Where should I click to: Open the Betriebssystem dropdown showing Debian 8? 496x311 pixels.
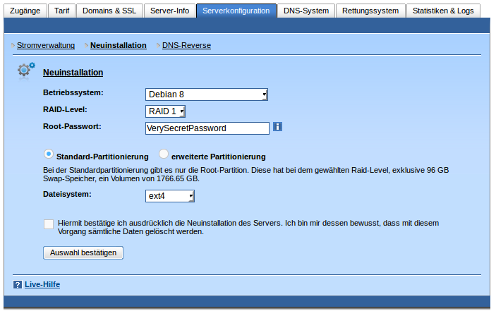tap(207, 94)
